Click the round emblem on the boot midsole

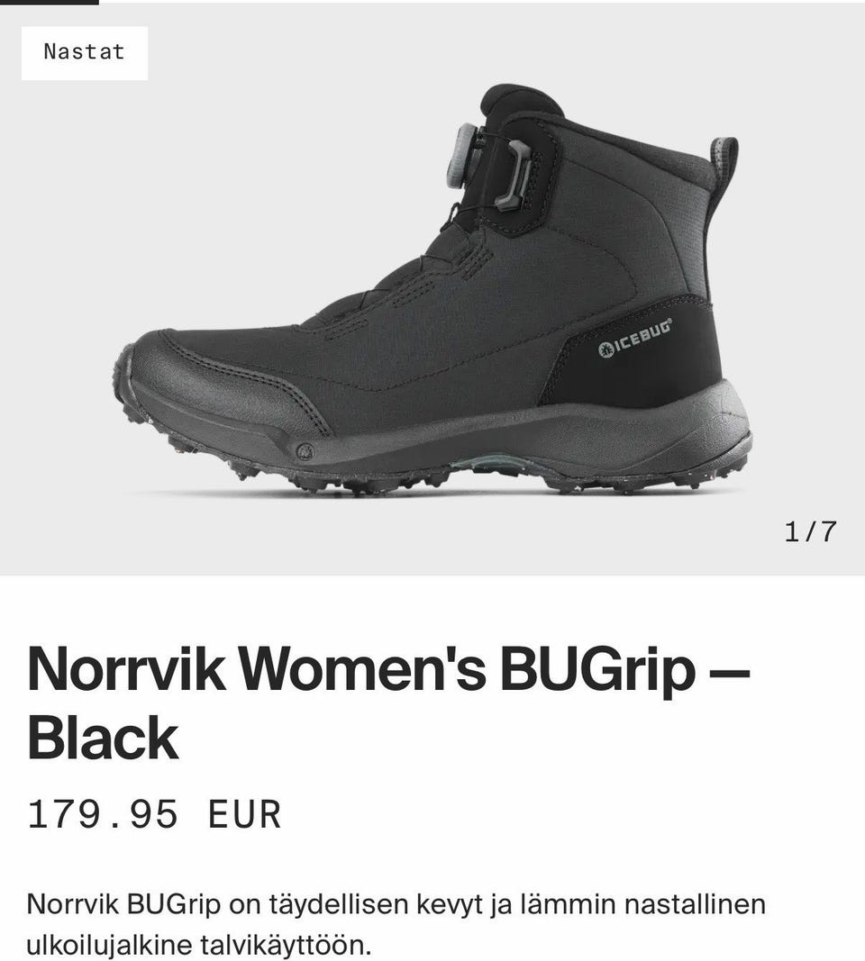[x=305, y=452]
